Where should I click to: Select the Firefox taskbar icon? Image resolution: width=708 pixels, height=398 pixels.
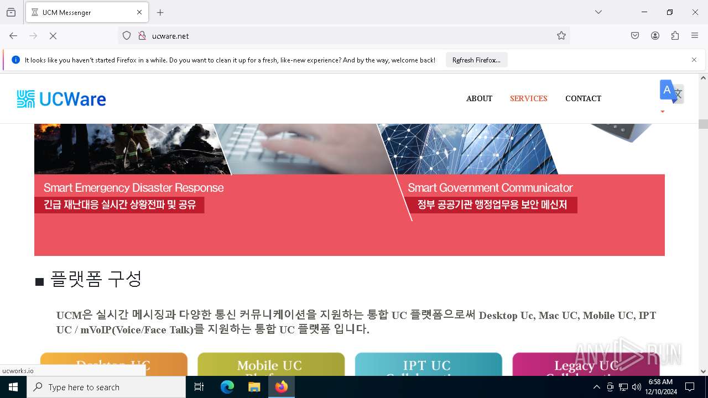(281, 387)
